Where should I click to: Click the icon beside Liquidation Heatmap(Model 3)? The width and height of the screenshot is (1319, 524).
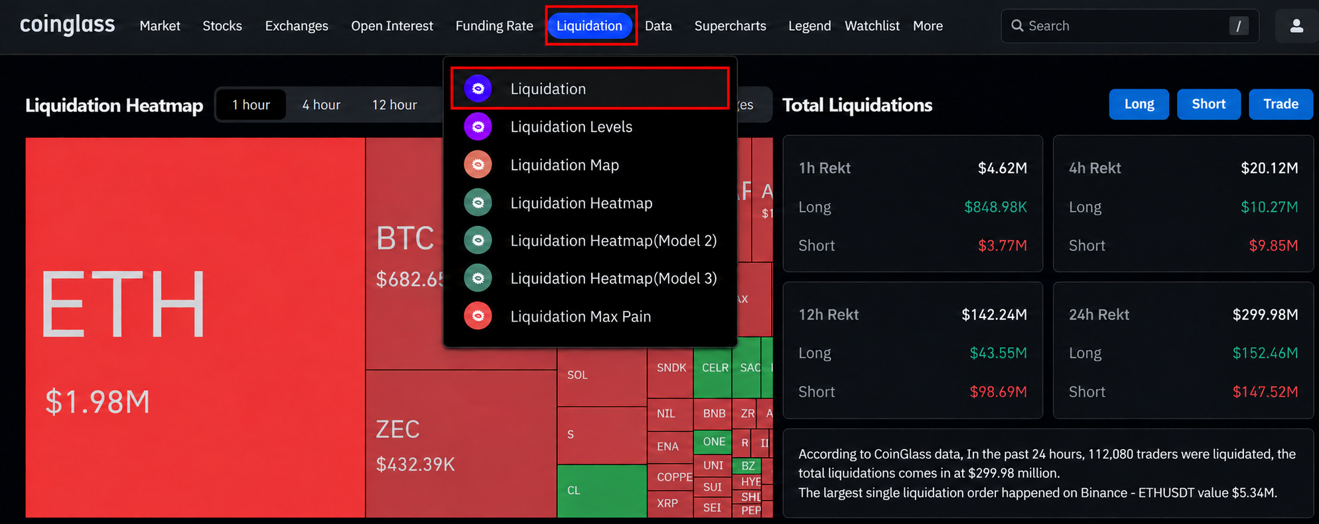click(x=478, y=278)
